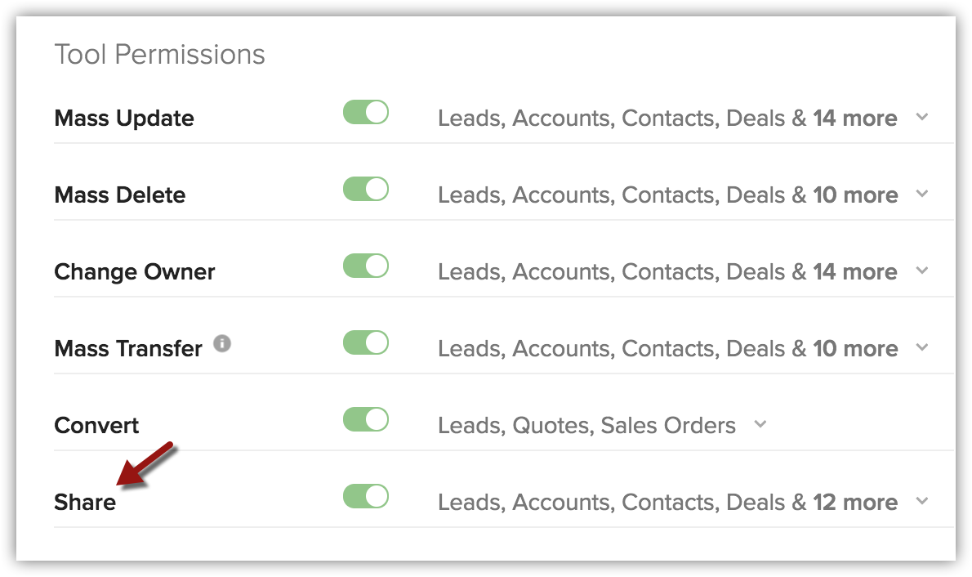972x577 pixels.
Task: Click the Tool Permissions heading
Action: coord(160,55)
